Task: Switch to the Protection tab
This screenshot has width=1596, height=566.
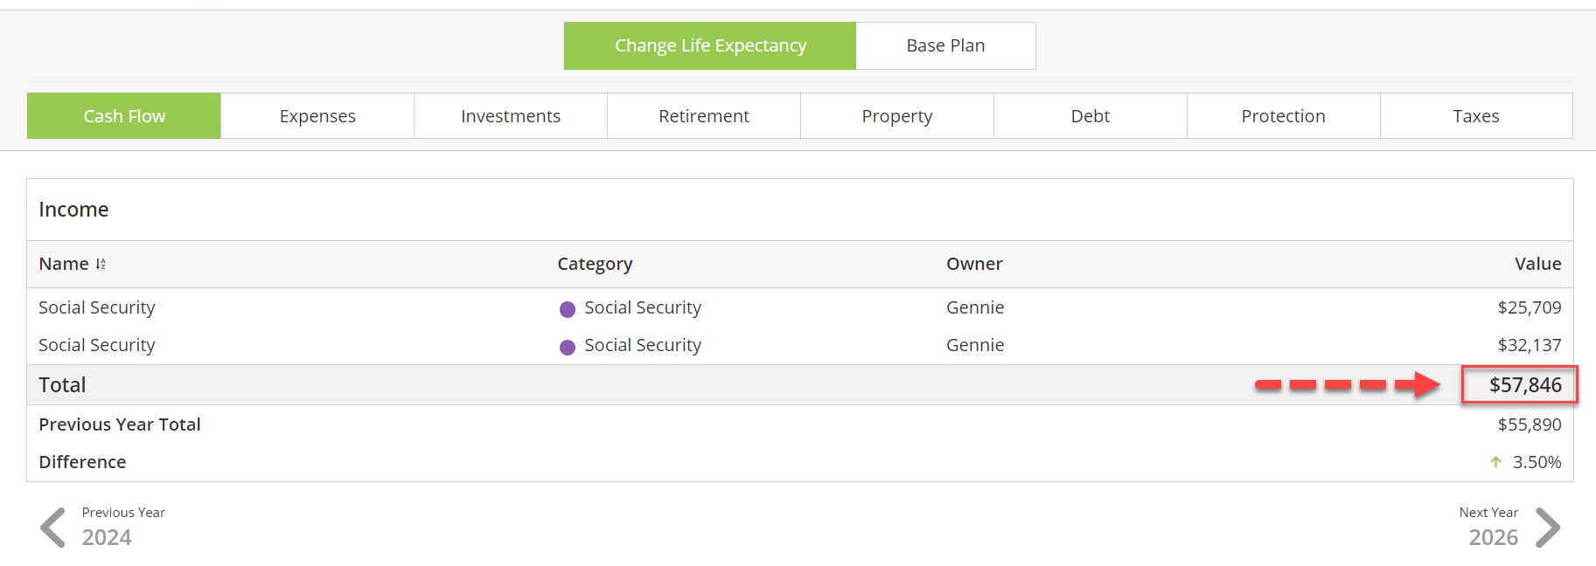Action: pyautogui.click(x=1284, y=116)
